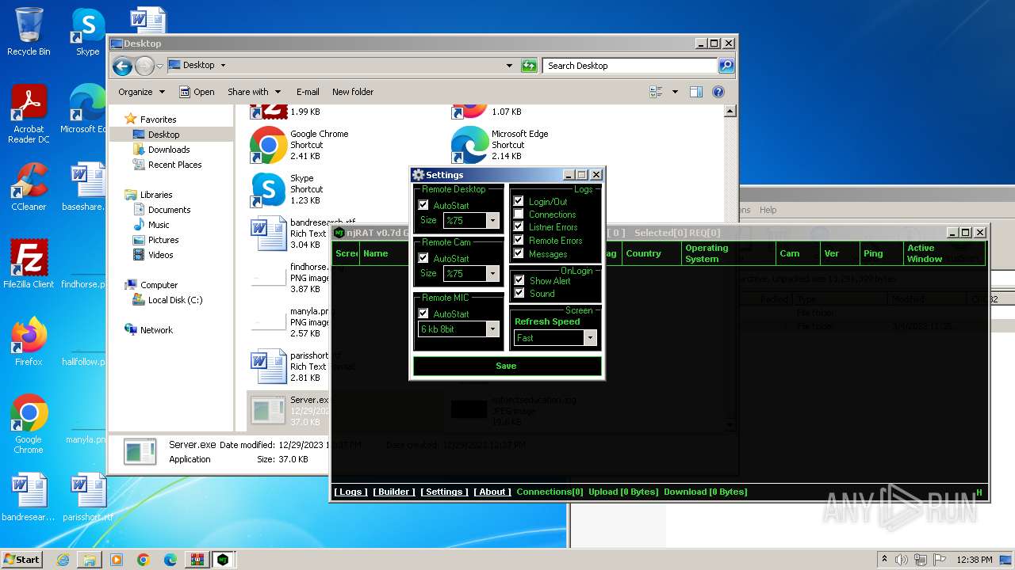This screenshot has height=570, width=1015.
Task: Click E-mail in Explorer toolbar
Action: (308, 92)
